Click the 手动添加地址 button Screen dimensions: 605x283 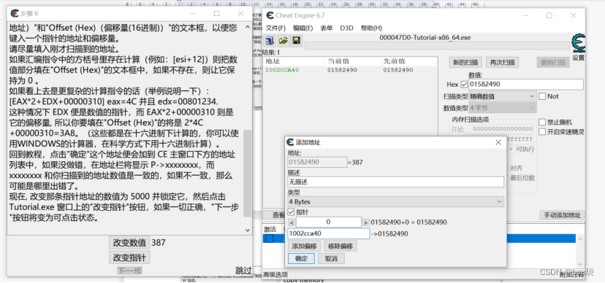[x=562, y=215]
